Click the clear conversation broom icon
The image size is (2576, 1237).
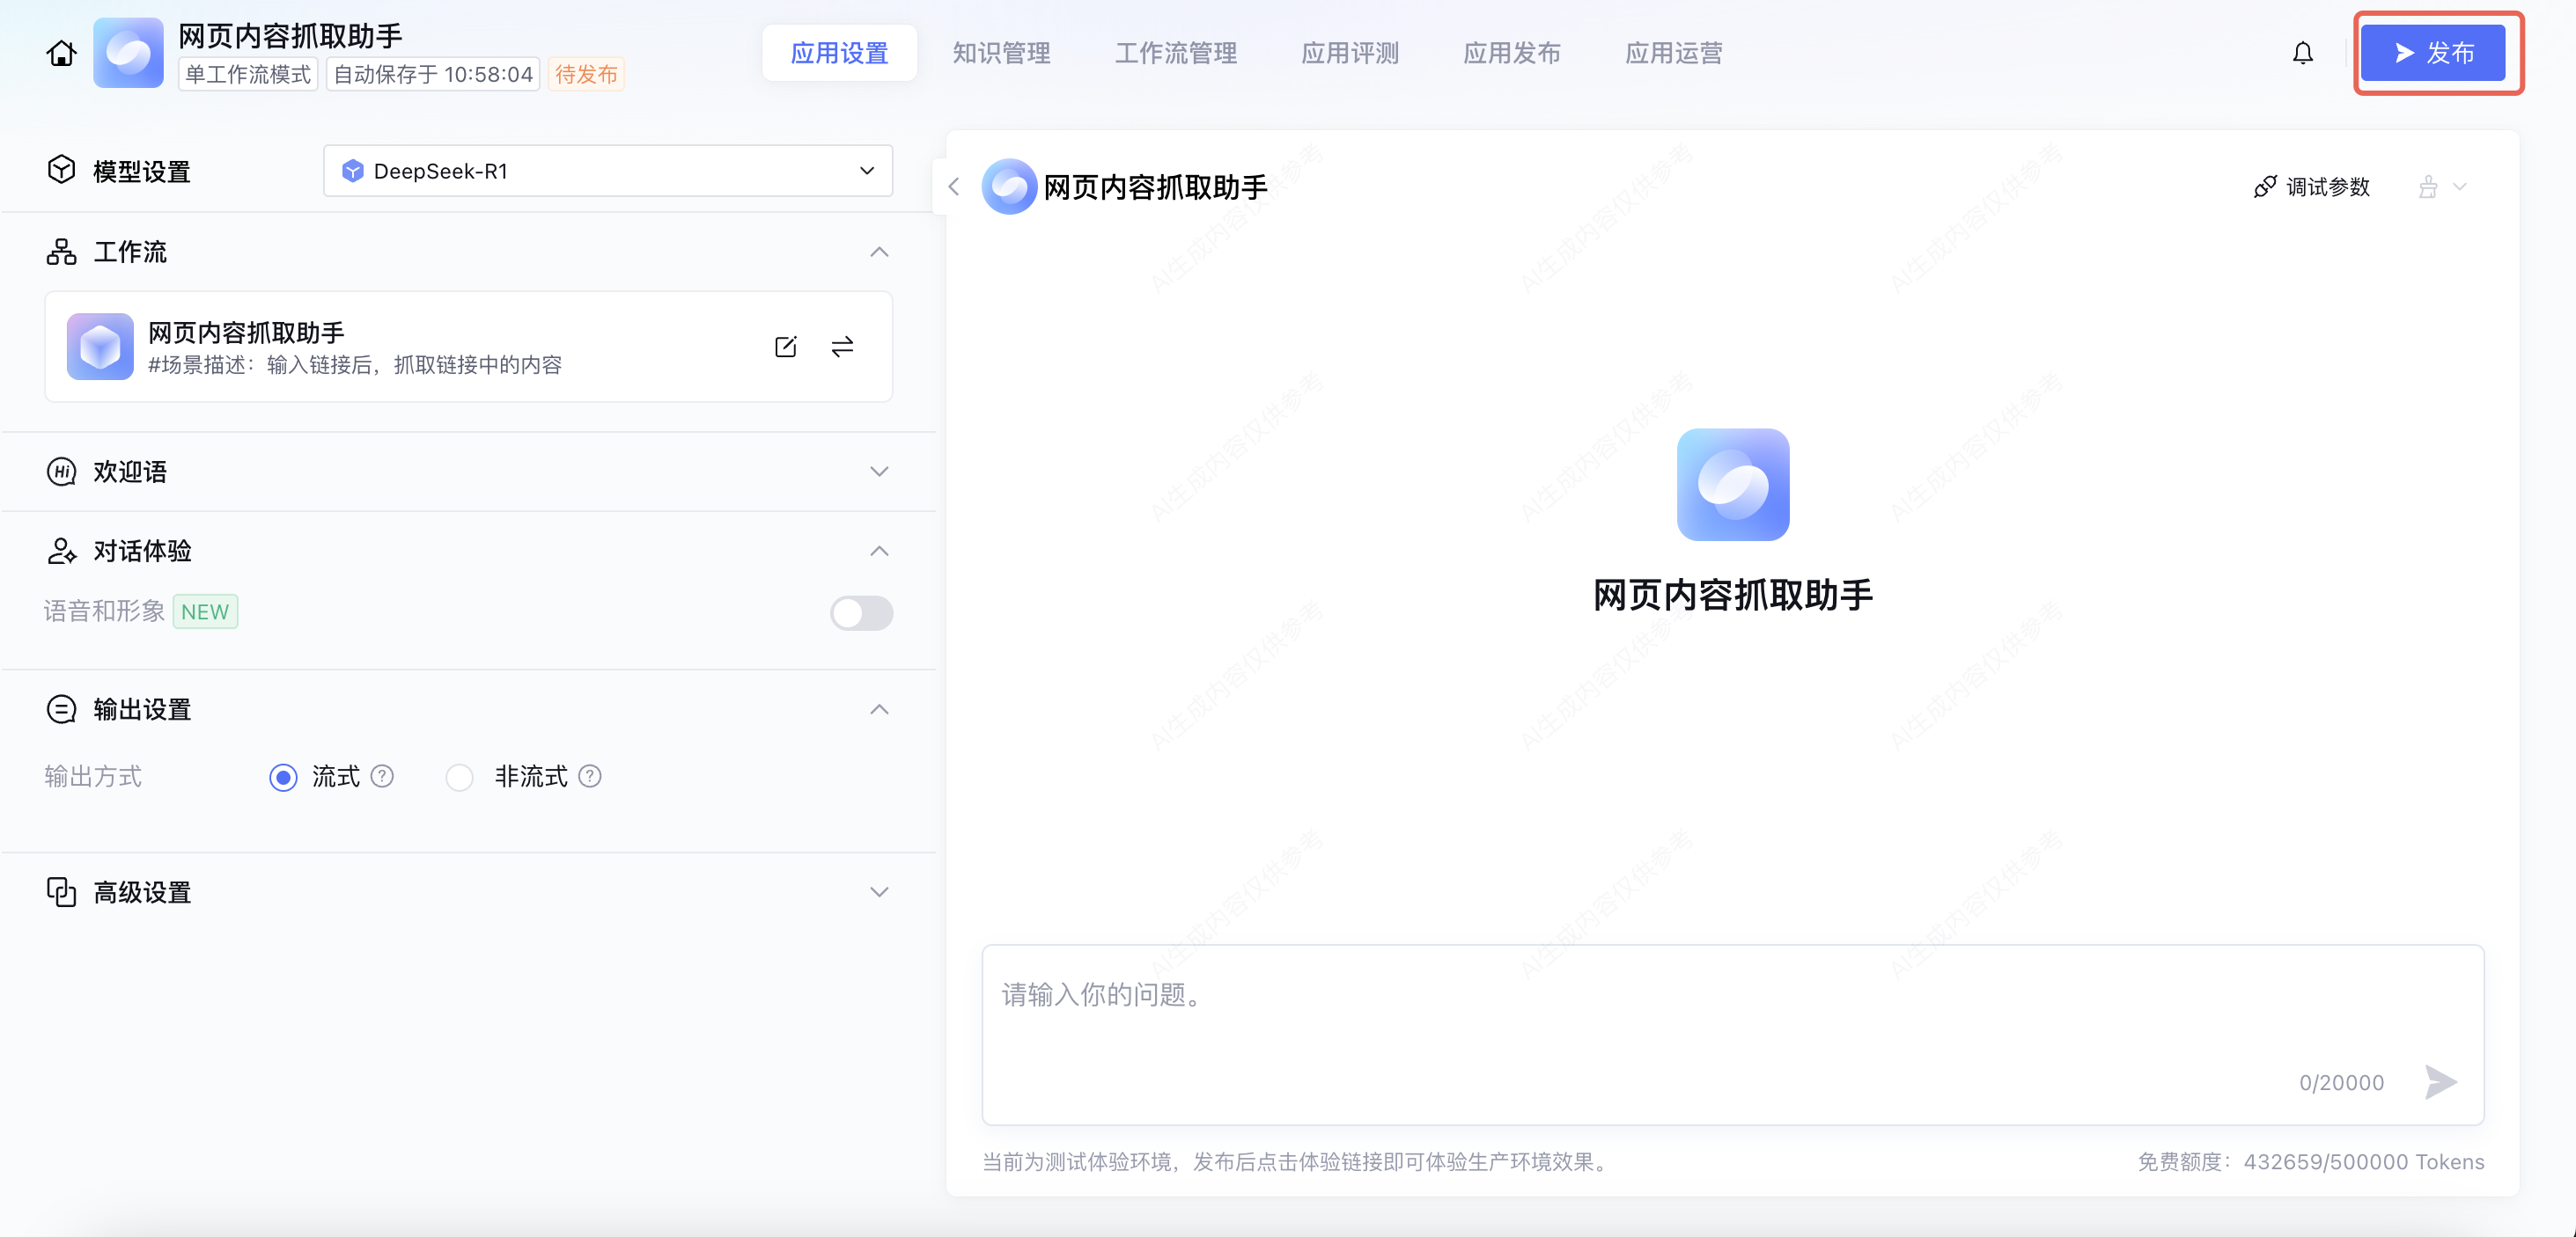point(2427,187)
